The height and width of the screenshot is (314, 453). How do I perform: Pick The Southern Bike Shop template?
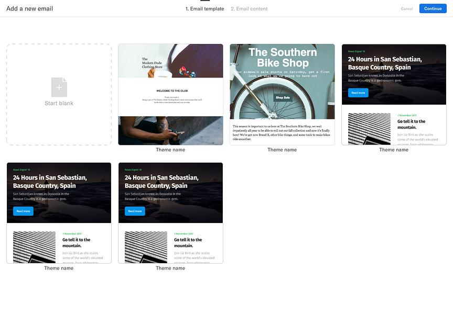pyautogui.click(x=282, y=94)
